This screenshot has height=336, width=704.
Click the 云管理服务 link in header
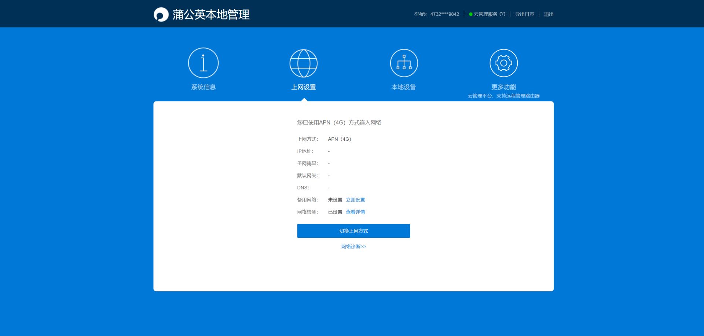coord(485,14)
